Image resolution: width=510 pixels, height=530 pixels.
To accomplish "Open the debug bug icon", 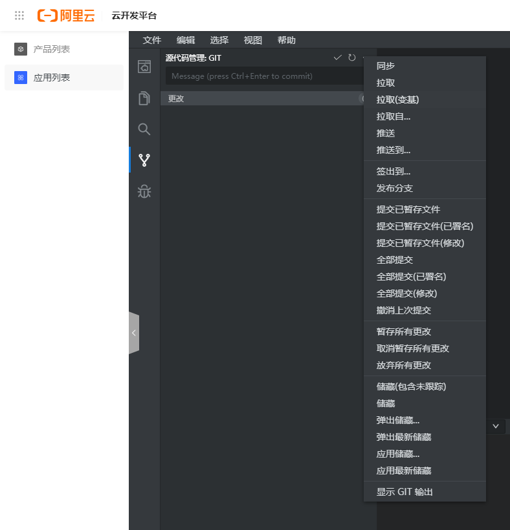I will [144, 191].
